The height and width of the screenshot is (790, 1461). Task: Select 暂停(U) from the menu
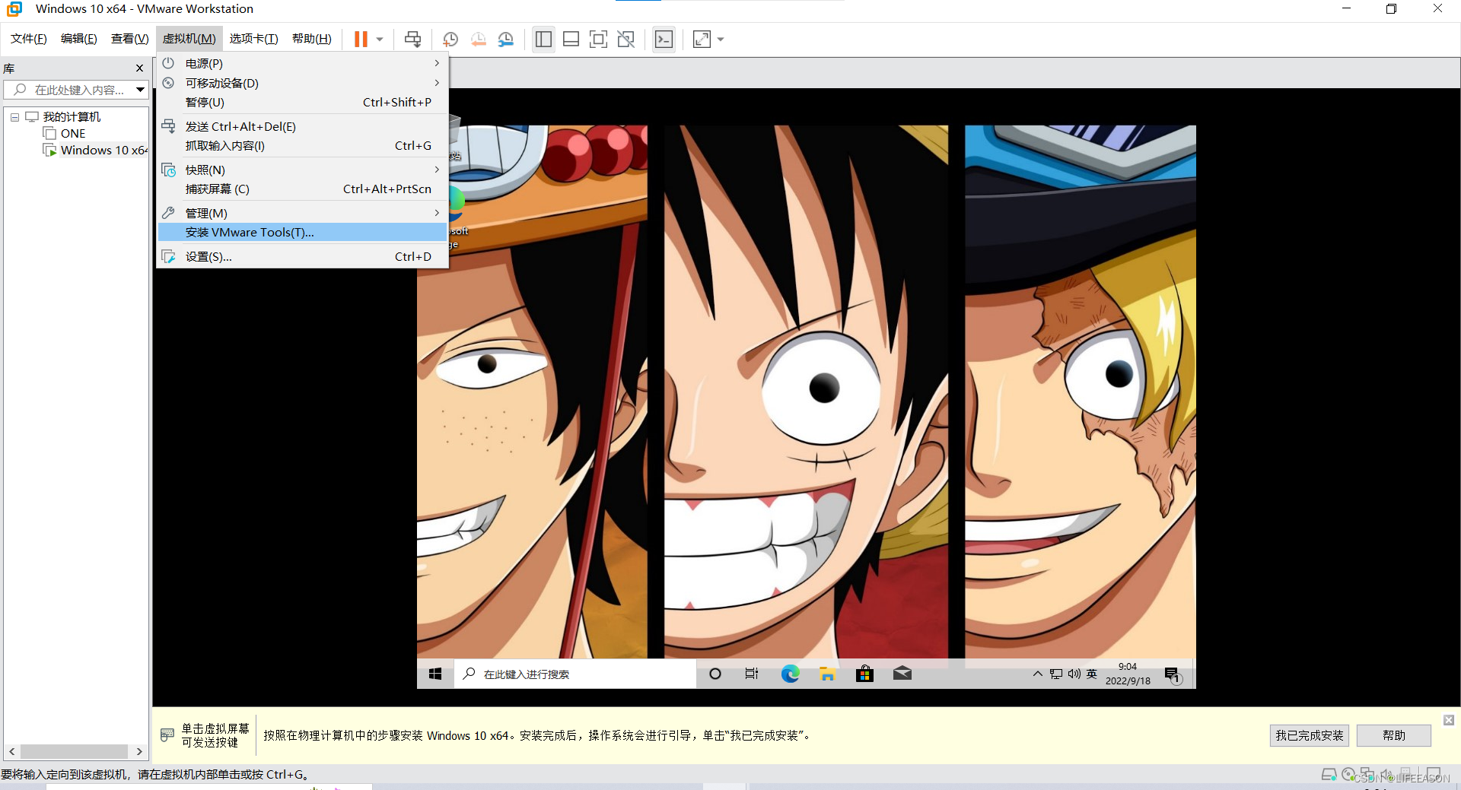tap(302, 102)
